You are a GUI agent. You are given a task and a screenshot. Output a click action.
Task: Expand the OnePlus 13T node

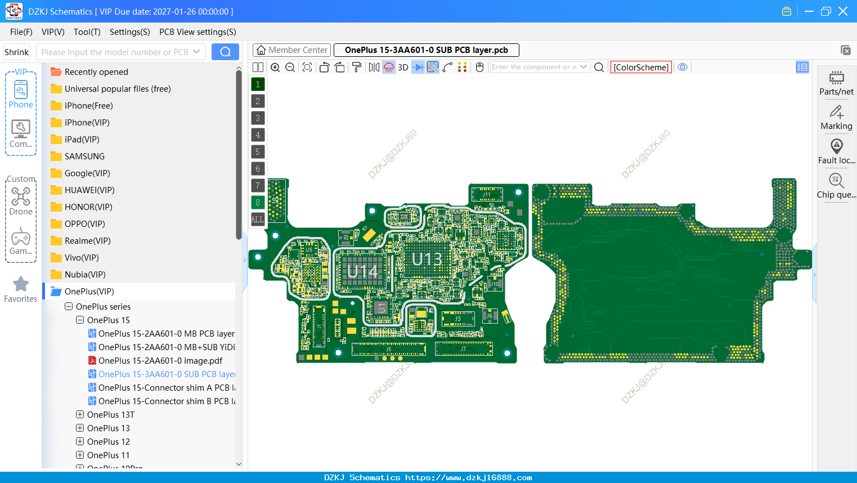click(80, 415)
